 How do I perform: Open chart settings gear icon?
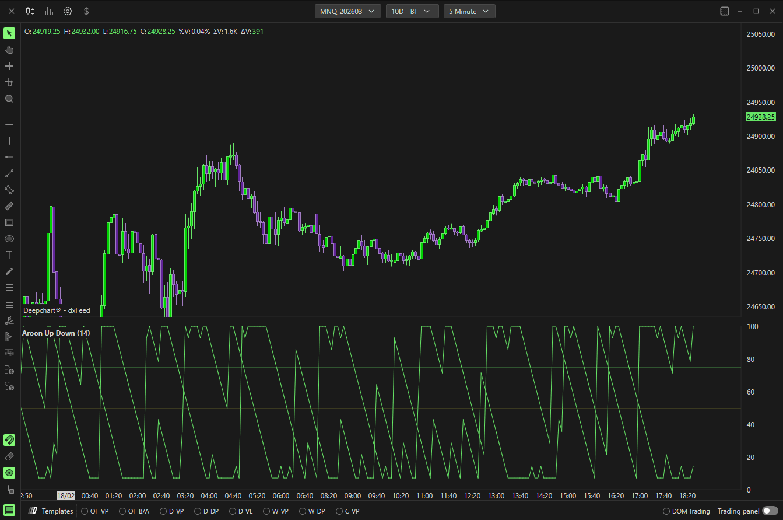[x=68, y=11]
